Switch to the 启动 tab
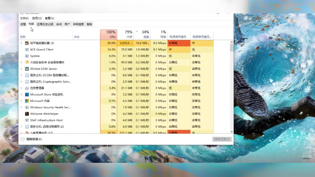 [59, 24]
